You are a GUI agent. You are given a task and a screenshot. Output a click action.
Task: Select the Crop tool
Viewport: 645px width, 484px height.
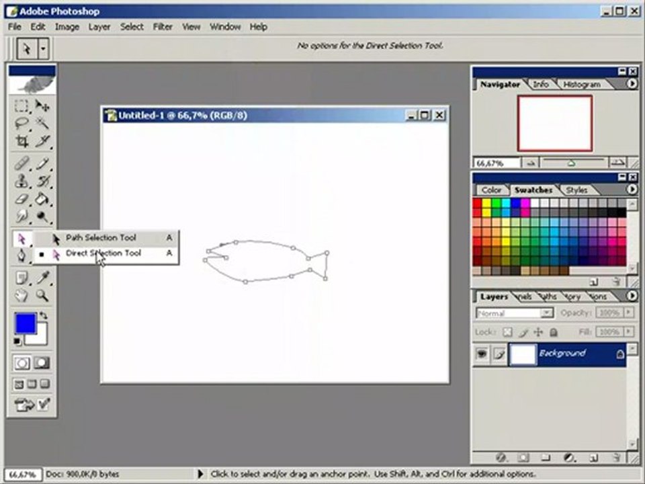[x=21, y=141]
